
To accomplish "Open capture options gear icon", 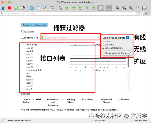I will point(23,8).
